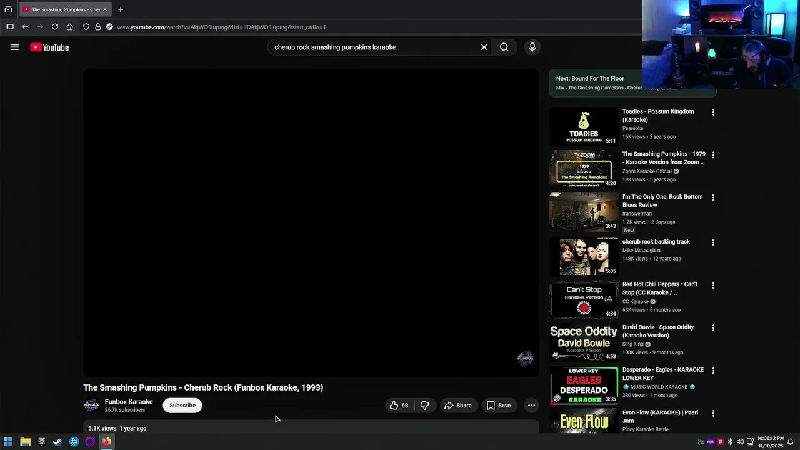Play Rock Bottom Blues Review thumbnail

(x=584, y=212)
